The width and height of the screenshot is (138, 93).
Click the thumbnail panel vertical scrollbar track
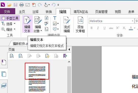click(69, 79)
